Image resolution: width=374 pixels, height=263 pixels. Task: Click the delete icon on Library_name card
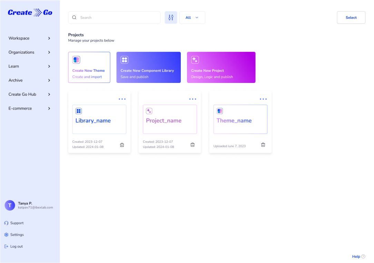(122, 145)
